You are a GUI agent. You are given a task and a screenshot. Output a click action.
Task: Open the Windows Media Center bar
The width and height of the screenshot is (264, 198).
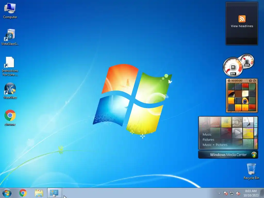pos(228,155)
